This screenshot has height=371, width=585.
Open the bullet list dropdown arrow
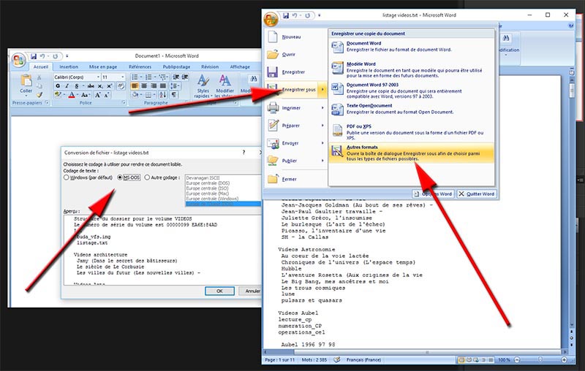click(141, 77)
